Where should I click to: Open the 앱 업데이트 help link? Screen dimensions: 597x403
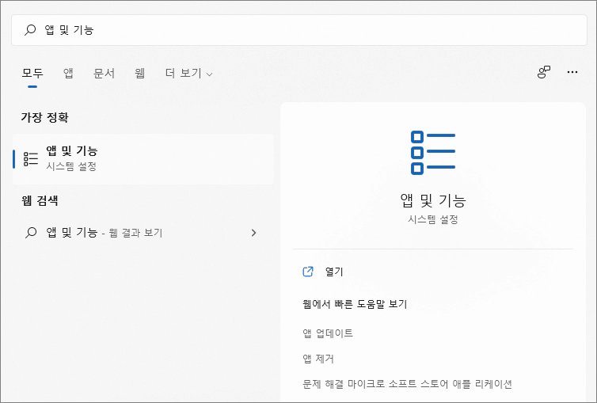pos(328,333)
